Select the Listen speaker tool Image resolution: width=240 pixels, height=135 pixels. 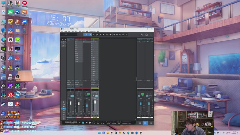pyautogui.click(x=110, y=35)
